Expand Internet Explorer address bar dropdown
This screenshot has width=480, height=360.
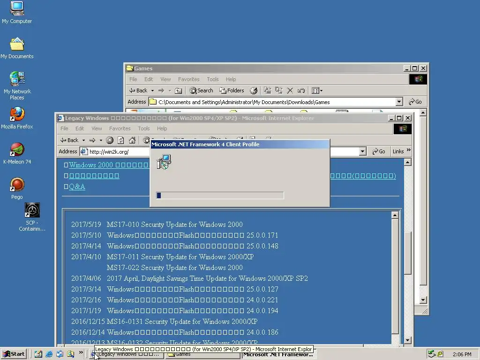pyautogui.click(x=363, y=151)
